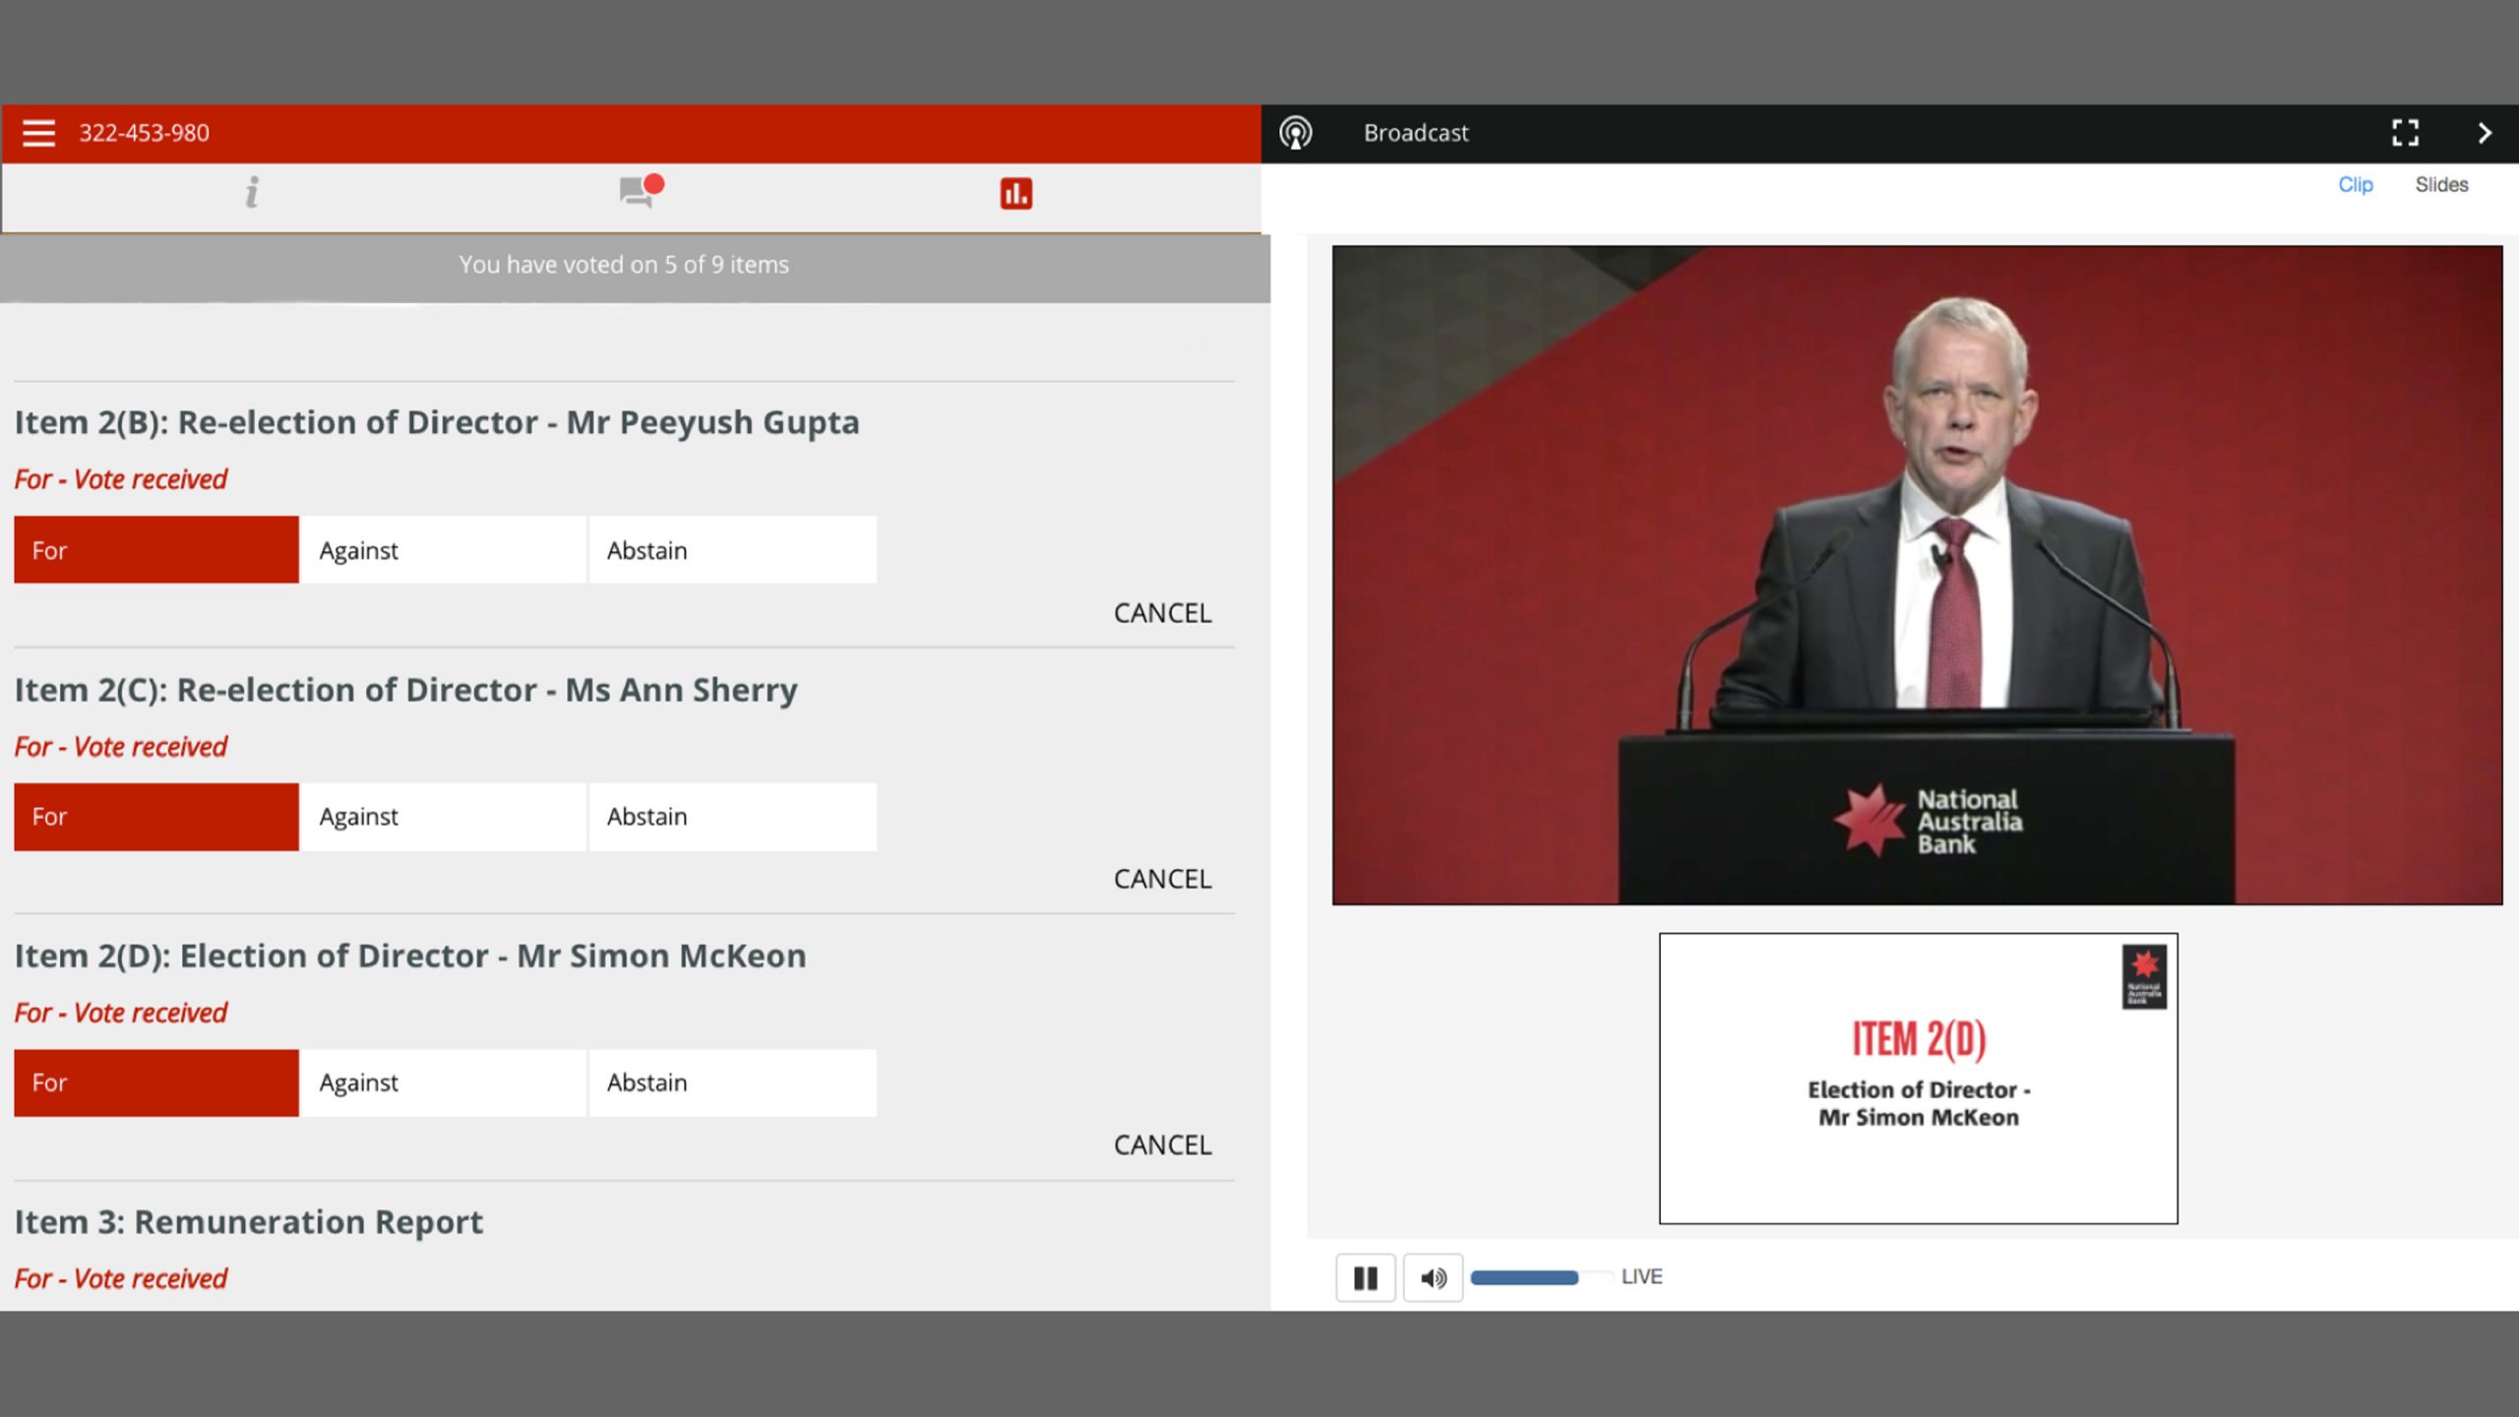Switch to the Slides view
Viewport: 2519px width, 1417px height.
(2441, 185)
